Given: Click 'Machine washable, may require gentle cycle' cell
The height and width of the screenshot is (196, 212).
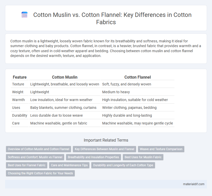Looking at the screenshot, I should click(138, 123).
